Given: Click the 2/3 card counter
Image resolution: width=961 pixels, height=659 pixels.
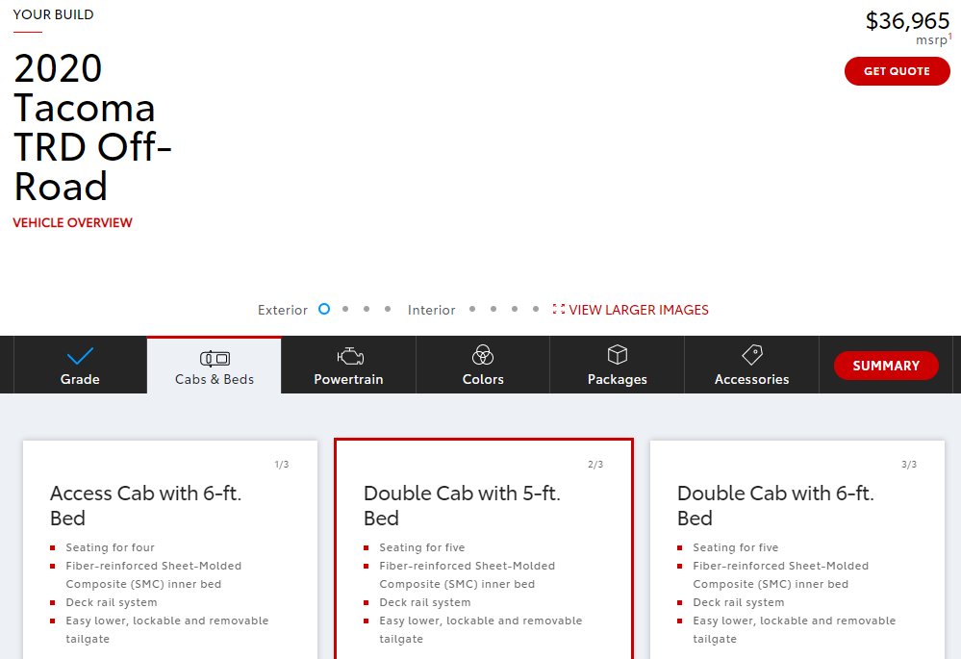Looking at the screenshot, I should pos(595,465).
